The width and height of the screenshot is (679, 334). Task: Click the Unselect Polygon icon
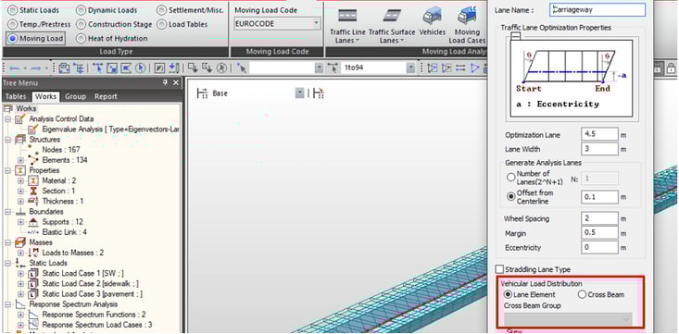pyautogui.click(x=207, y=68)
